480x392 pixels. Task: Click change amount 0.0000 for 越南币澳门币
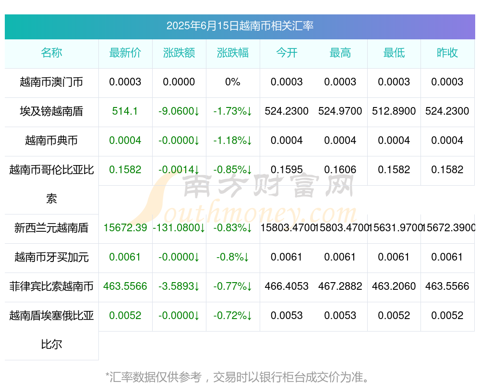179,82
